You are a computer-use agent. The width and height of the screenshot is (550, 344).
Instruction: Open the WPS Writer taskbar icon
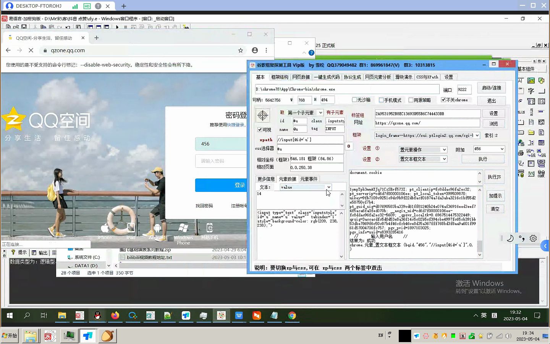(239, 316)
